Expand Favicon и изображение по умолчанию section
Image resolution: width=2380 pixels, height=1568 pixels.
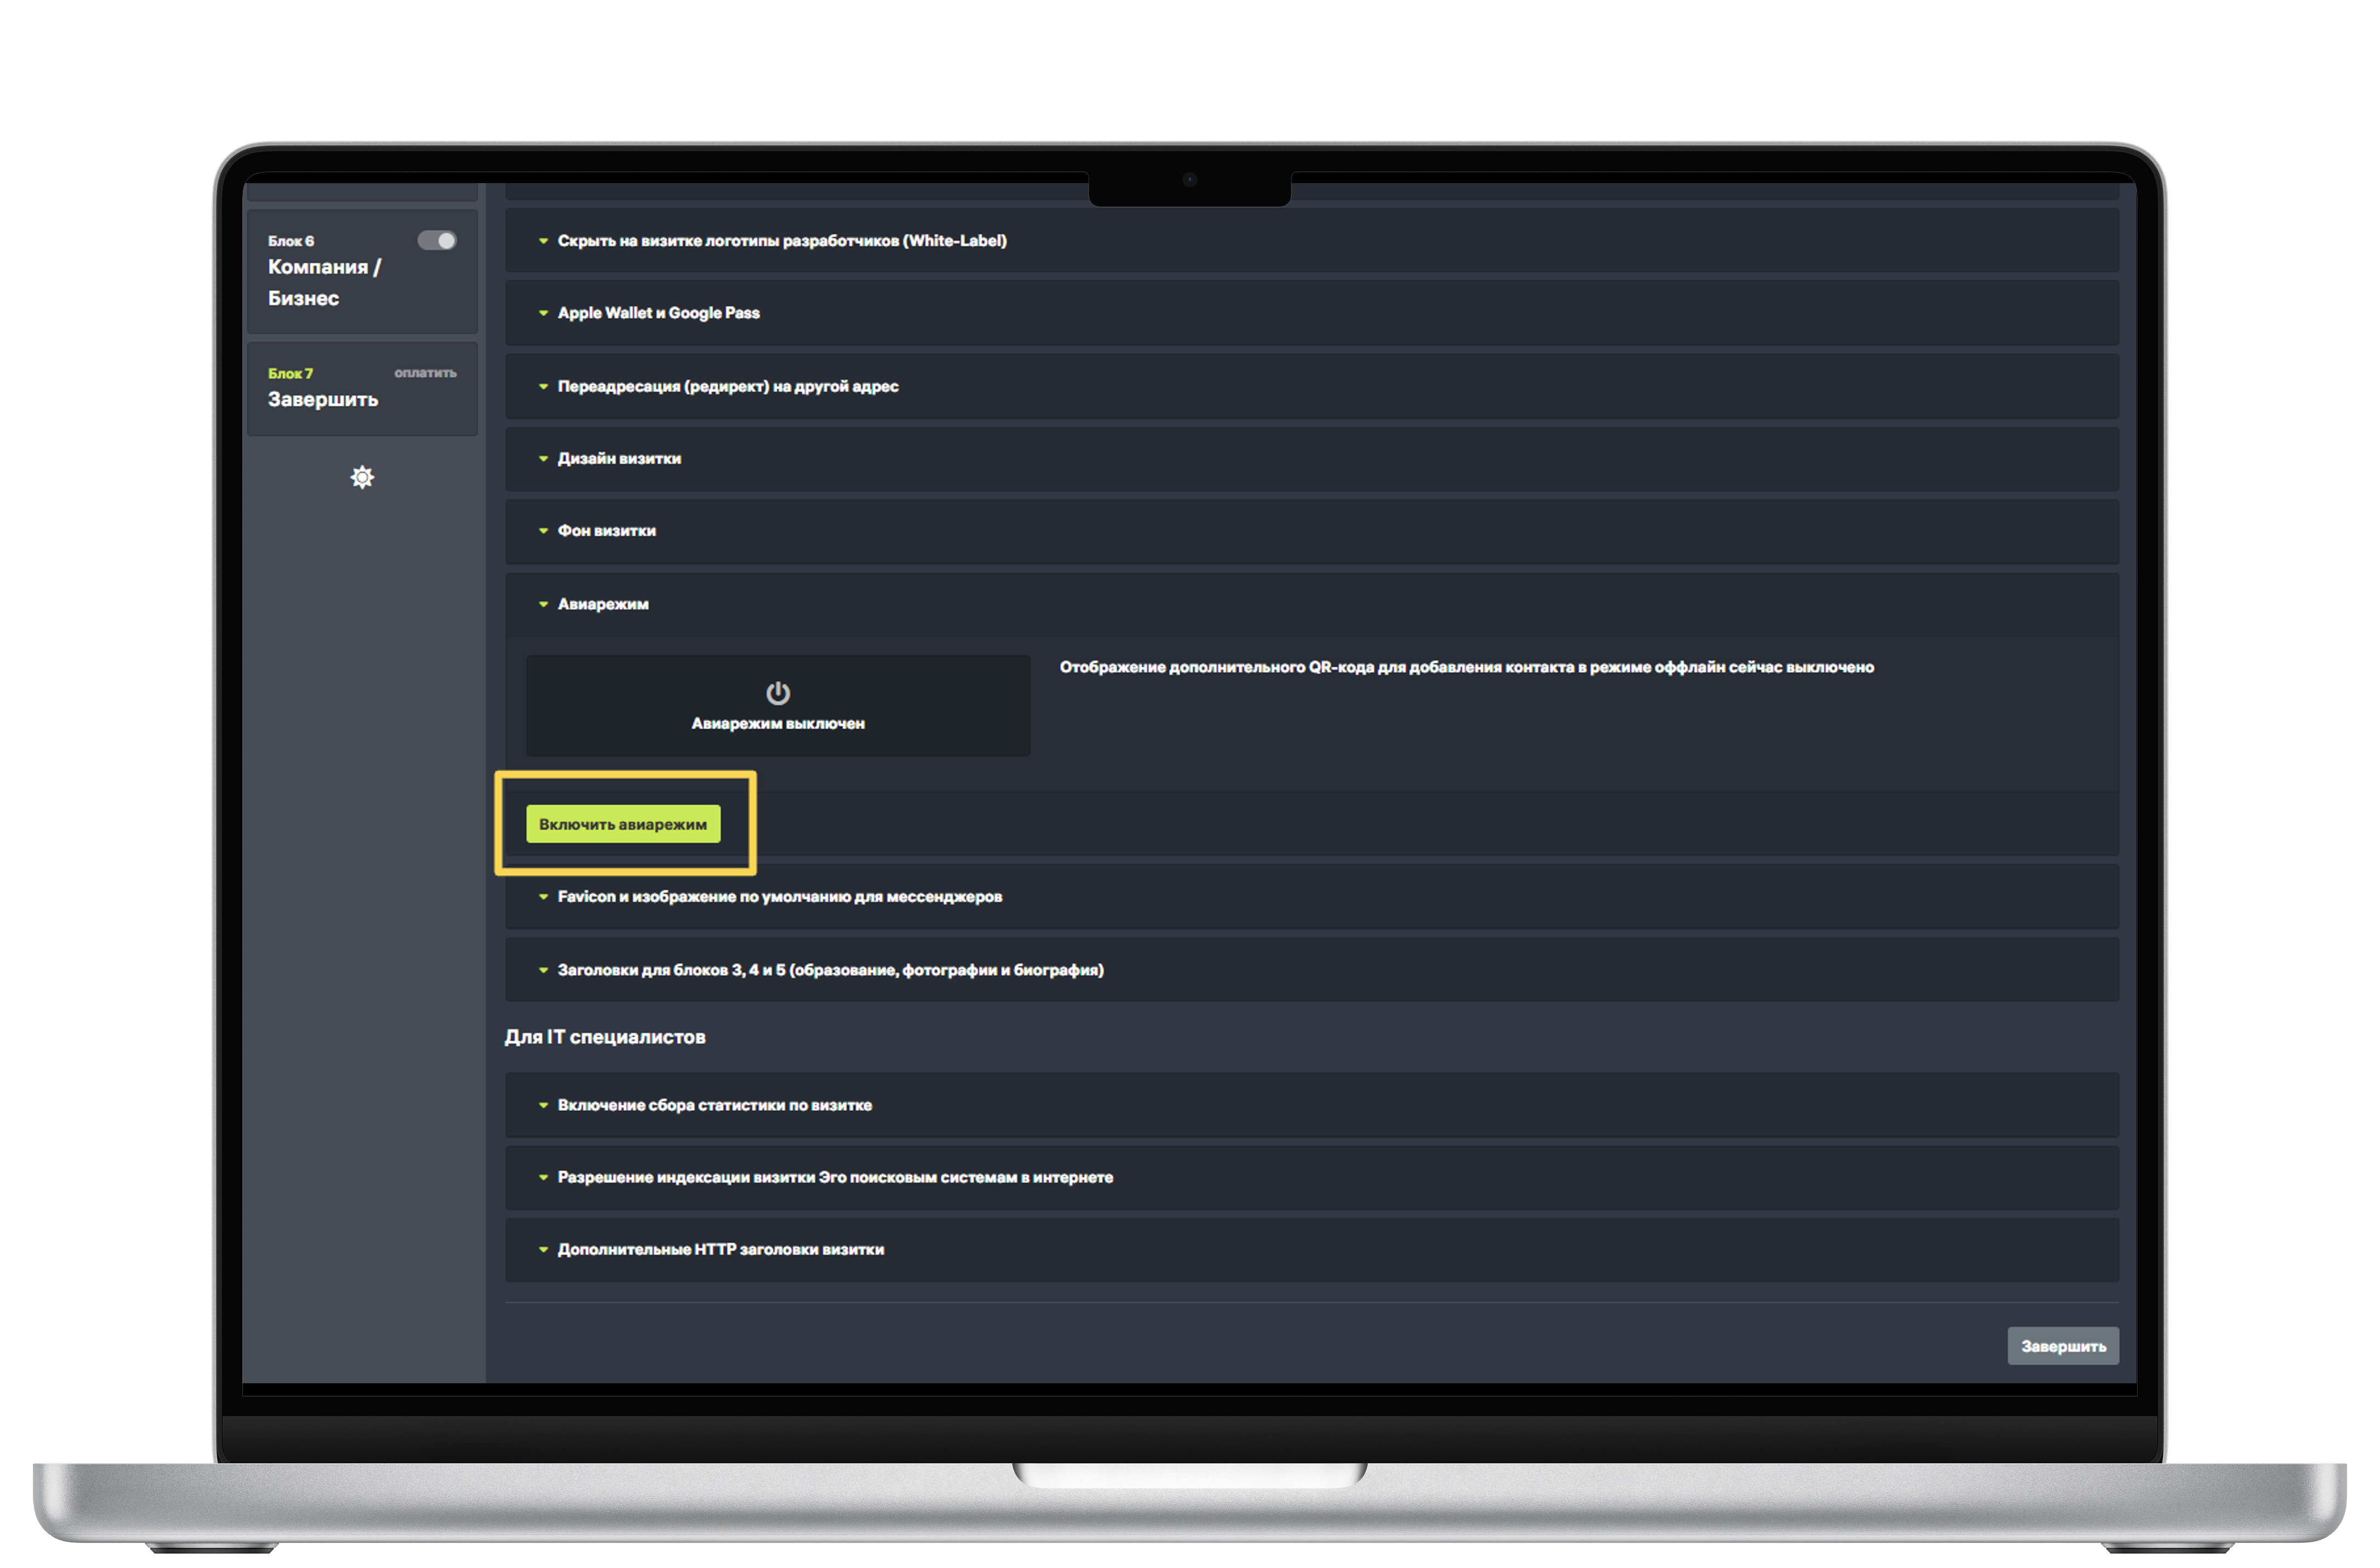[1312, 897]
